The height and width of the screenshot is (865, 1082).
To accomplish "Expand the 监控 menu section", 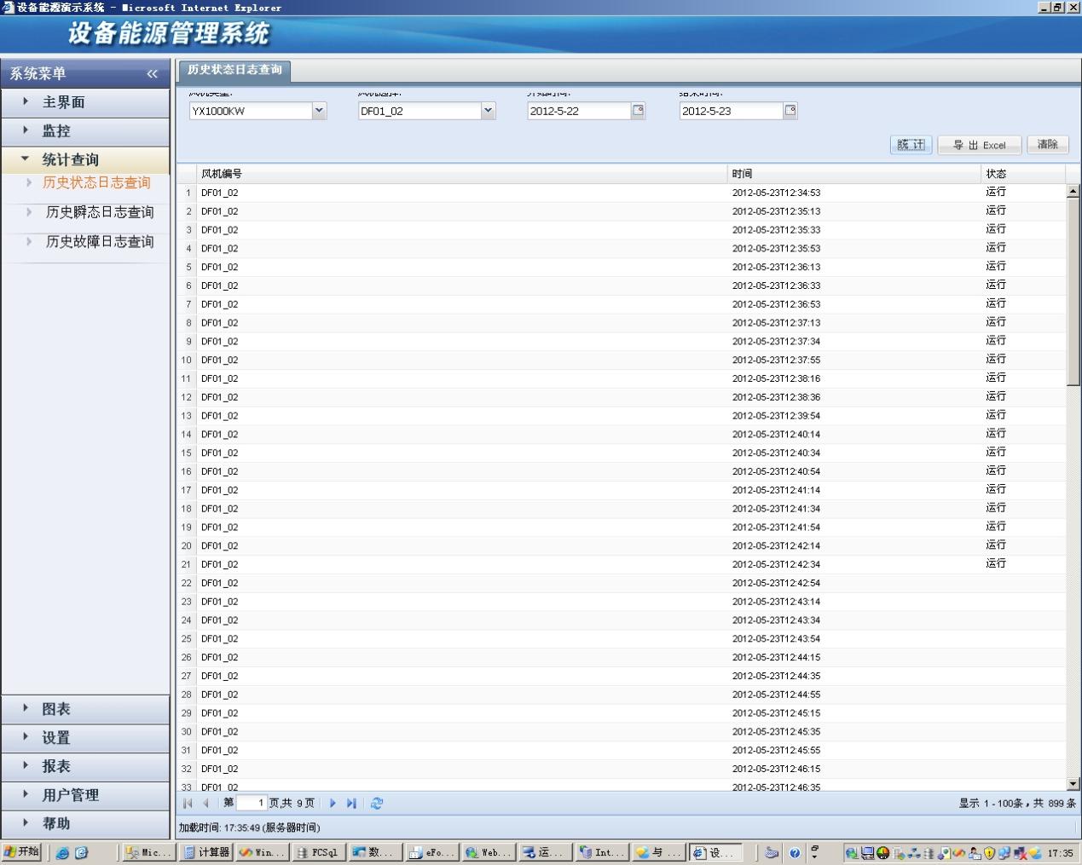I will (x=56, y=131).
